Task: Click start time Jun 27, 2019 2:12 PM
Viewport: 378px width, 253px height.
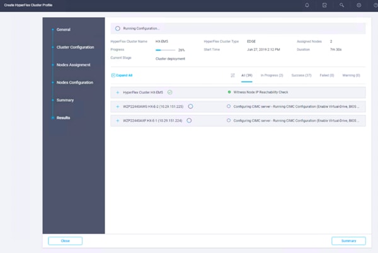Action: 263,50
